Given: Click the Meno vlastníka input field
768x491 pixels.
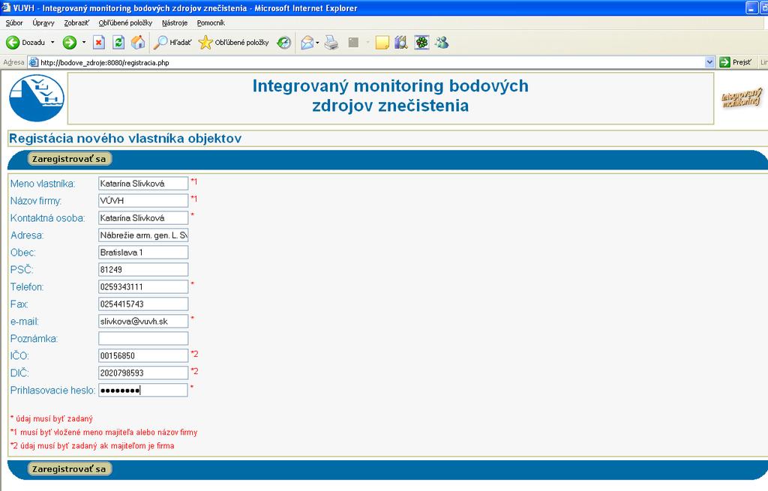Looking at the screenshot, I should pyautogui.click(x=143, y=184).
